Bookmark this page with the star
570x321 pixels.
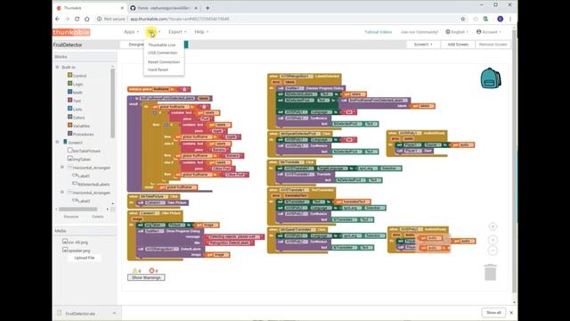click(463, 19)
